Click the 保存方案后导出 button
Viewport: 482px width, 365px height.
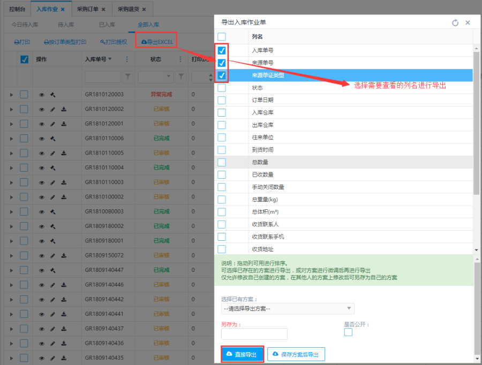pyautogui.click(x=296, y=354)
